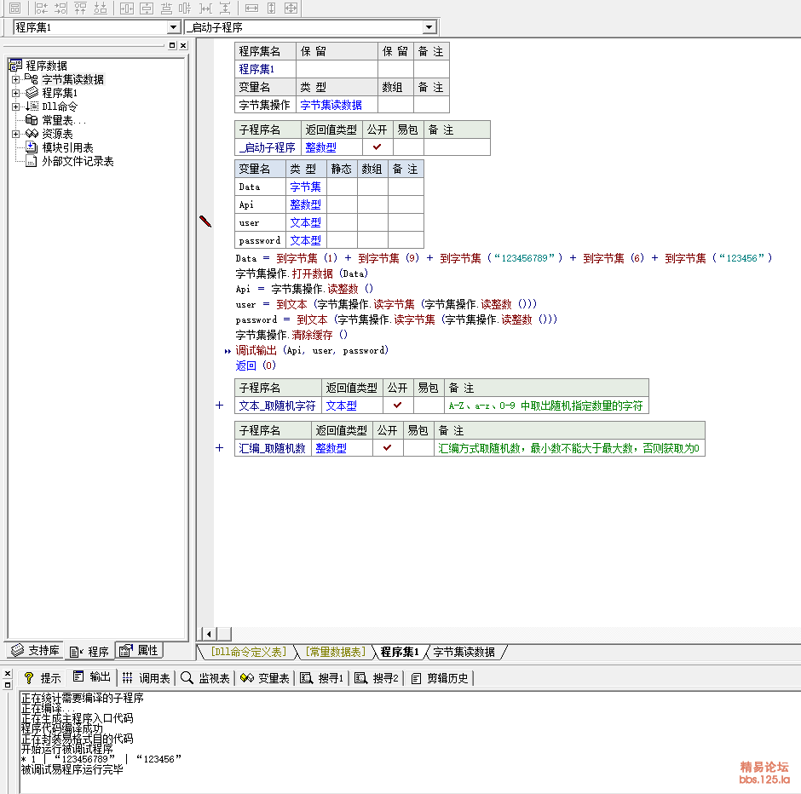Image resolution: width=801 pixels, height=794 pixels.
Task: Select the 模块引用表 tree item
Action: coord(67,147)
